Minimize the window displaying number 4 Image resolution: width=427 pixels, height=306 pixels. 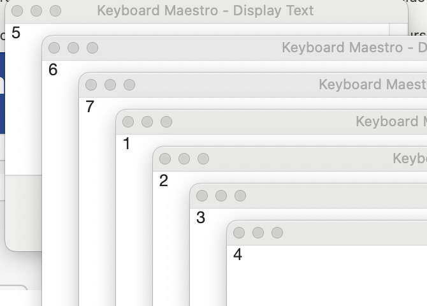tap(258, 233)
